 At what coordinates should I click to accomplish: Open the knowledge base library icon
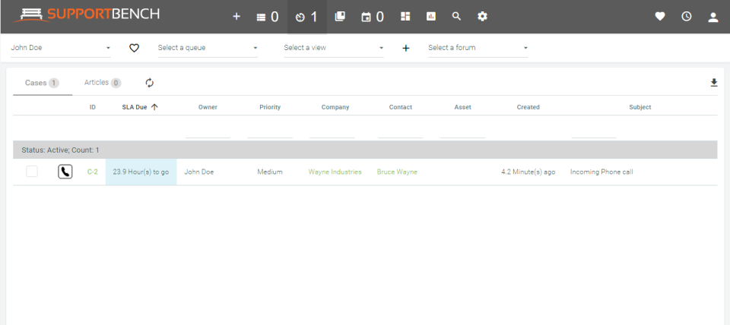(x=340, y=17)
